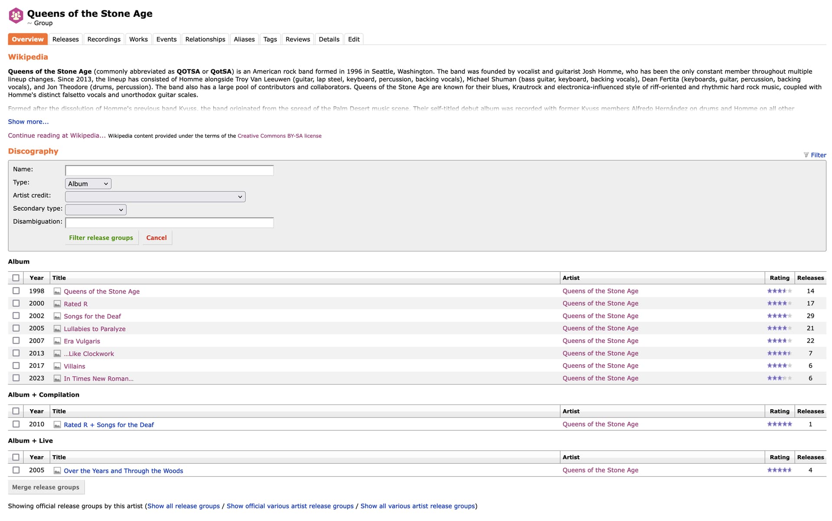Tick the checkbox for the 2010 compilation row

click(x=16, y=424)
